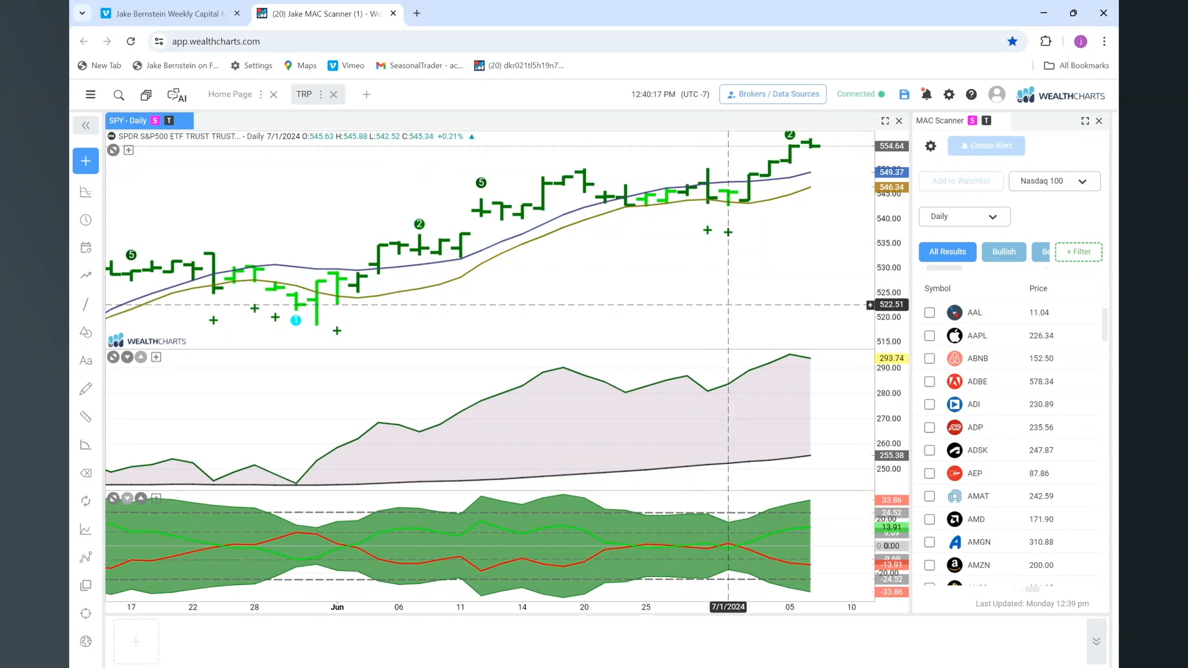Click the Create Alert button
The height and width of the screenshot is (668, 1188).
click(x=986, y=146)
